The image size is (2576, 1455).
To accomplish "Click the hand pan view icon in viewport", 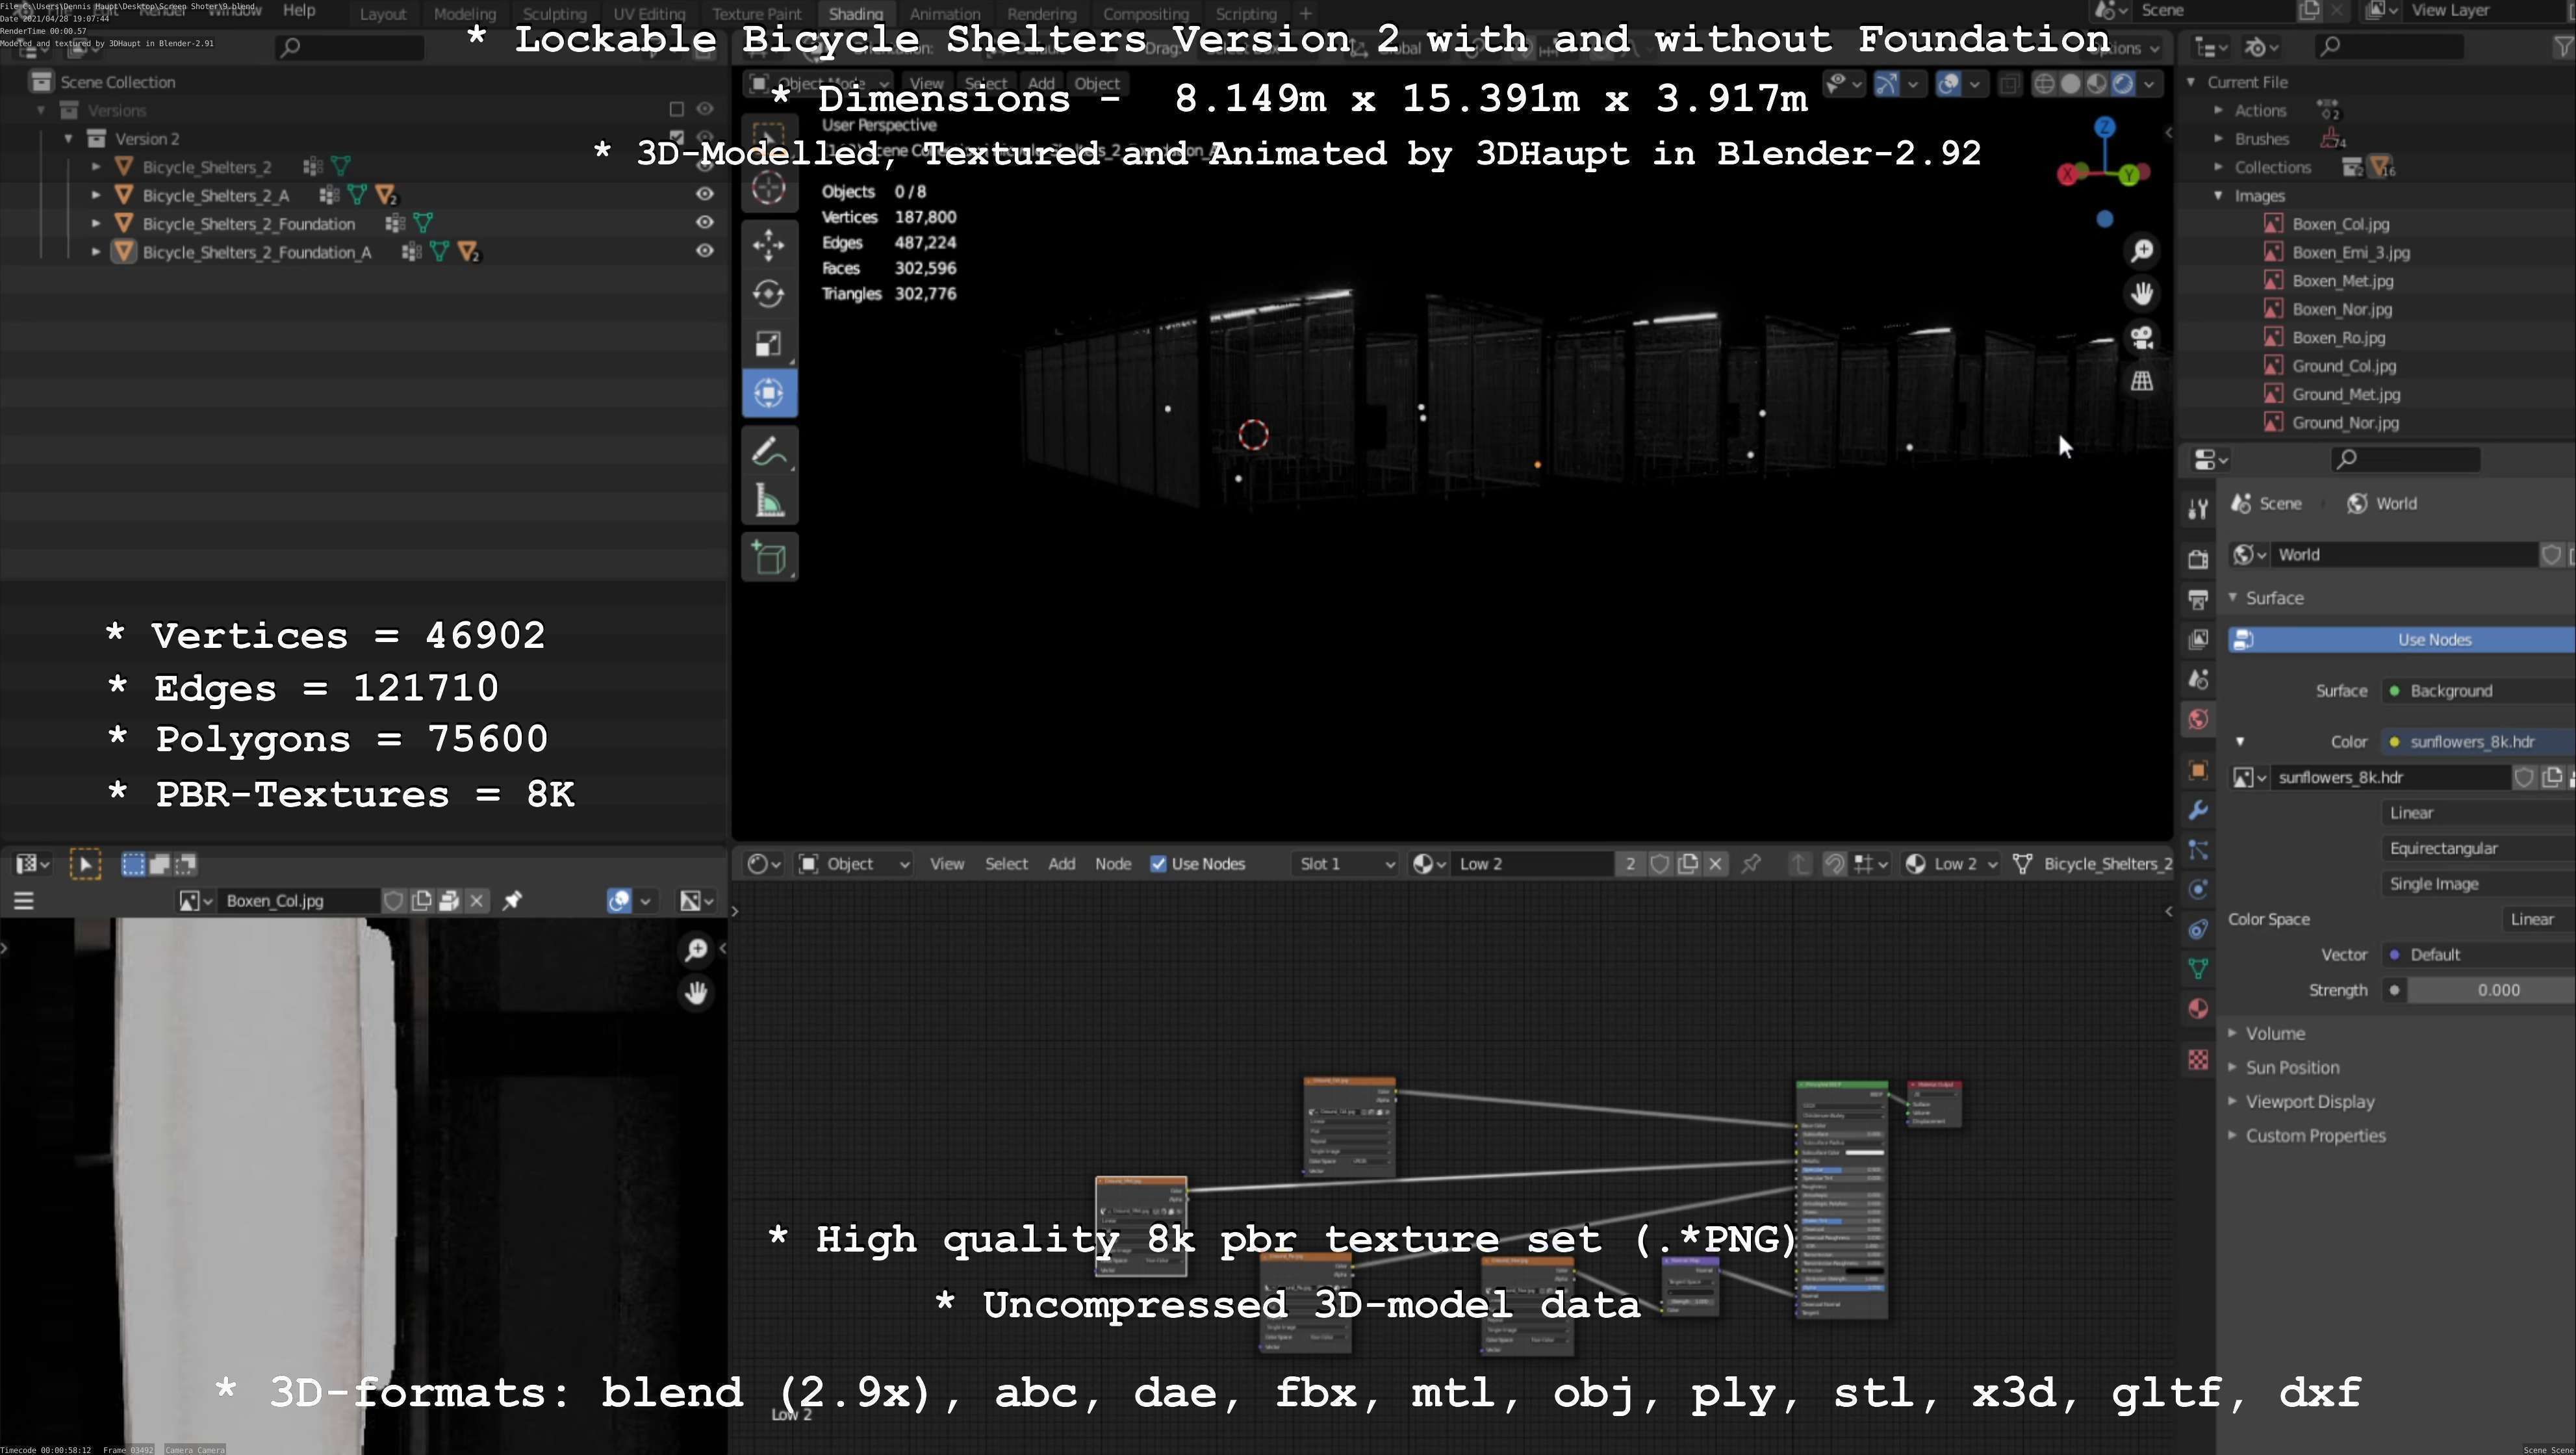I will point(2141,294).
